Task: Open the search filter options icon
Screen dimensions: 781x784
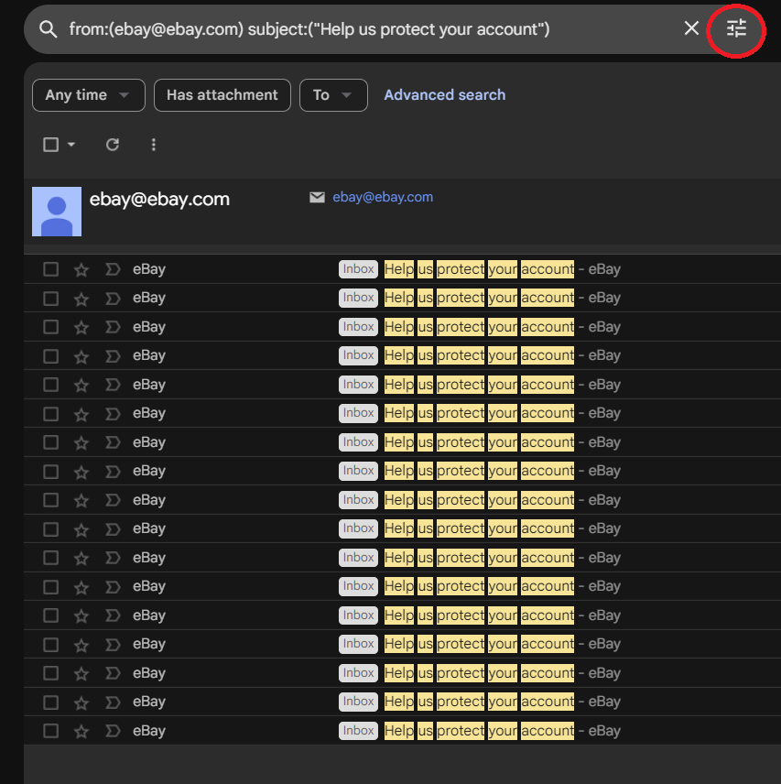Action: pos(736,28)
